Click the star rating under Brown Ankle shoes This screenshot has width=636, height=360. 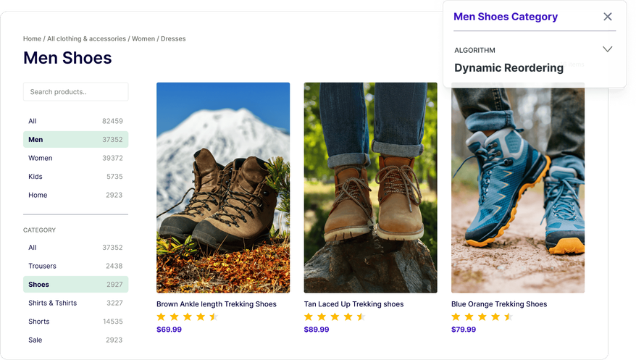point(188,317)
